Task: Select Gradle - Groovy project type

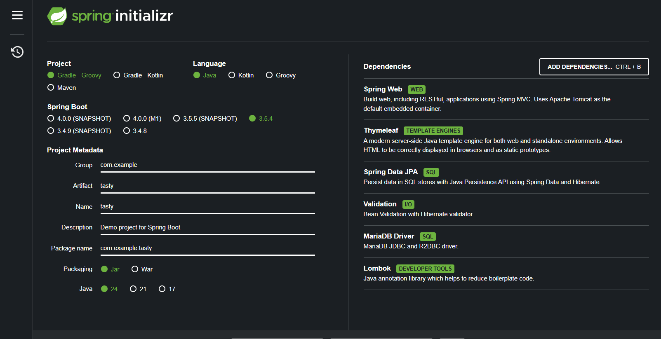Action: tap(74, 75)
